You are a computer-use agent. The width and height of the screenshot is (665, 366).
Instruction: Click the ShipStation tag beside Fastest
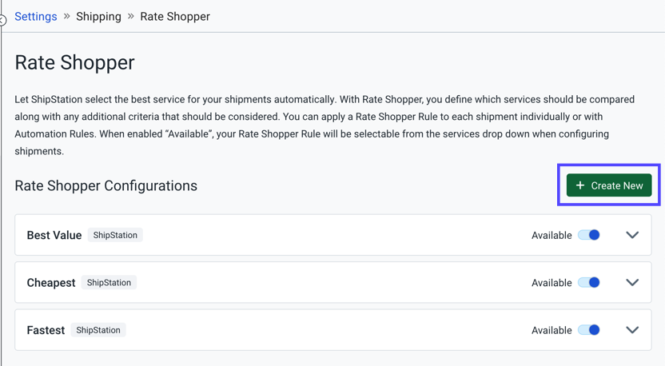(x=98, y=330)
